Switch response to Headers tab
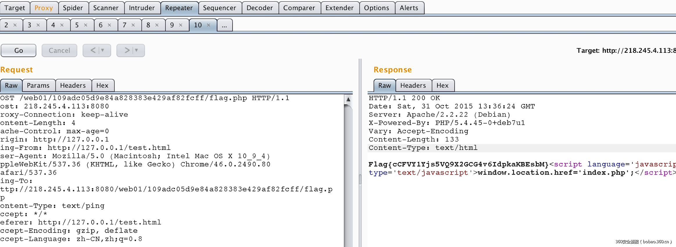 413,86
